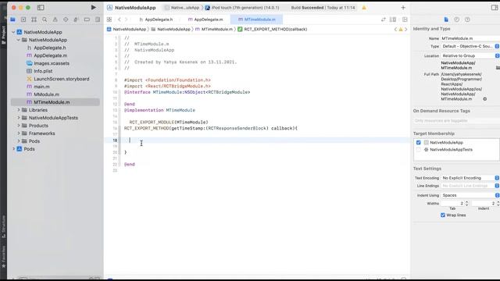500x281 pixels.
Task: Click the yellow build warning indicator
Action: [364, 8]
